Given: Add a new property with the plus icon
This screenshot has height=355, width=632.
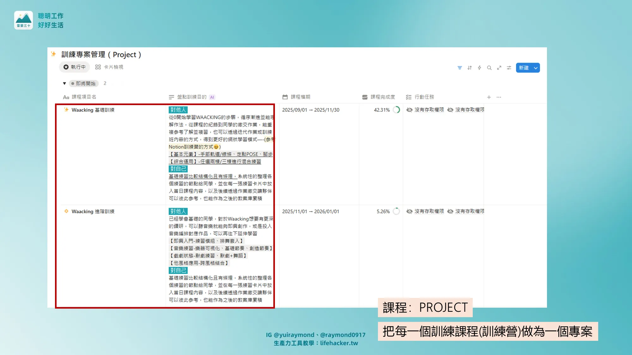Looking at the screenshot, I should coord(489,97).
